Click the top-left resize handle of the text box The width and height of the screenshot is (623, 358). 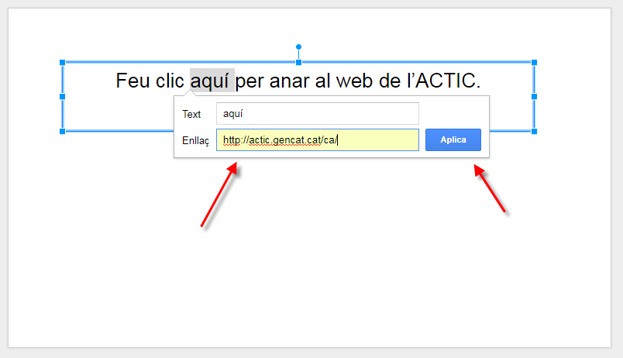pyautogui.click(x=63, y=63)
